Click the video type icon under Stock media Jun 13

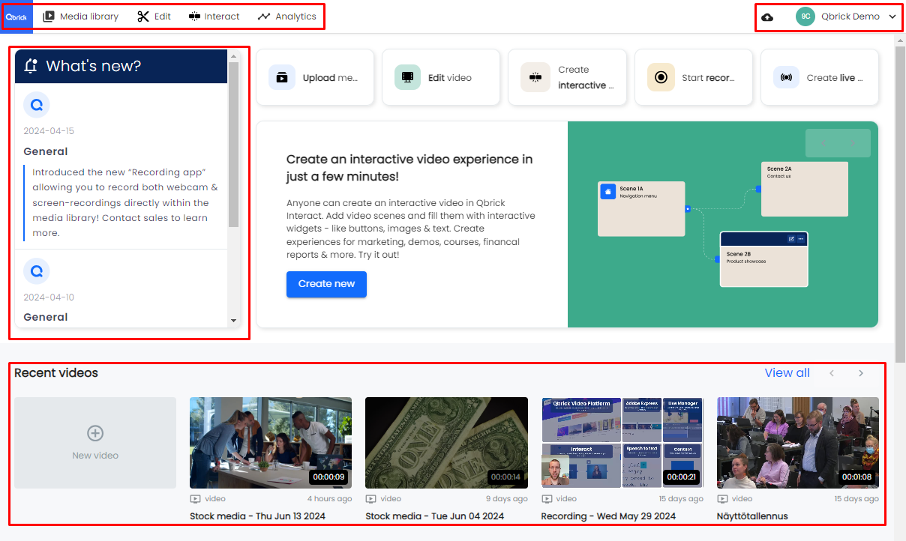[x=195, y=498]
